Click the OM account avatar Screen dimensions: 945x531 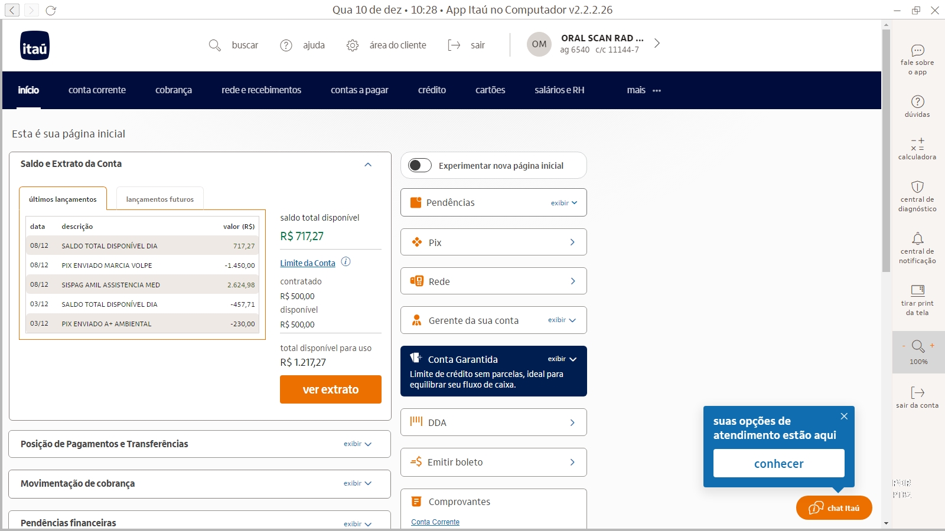(539, 44)
